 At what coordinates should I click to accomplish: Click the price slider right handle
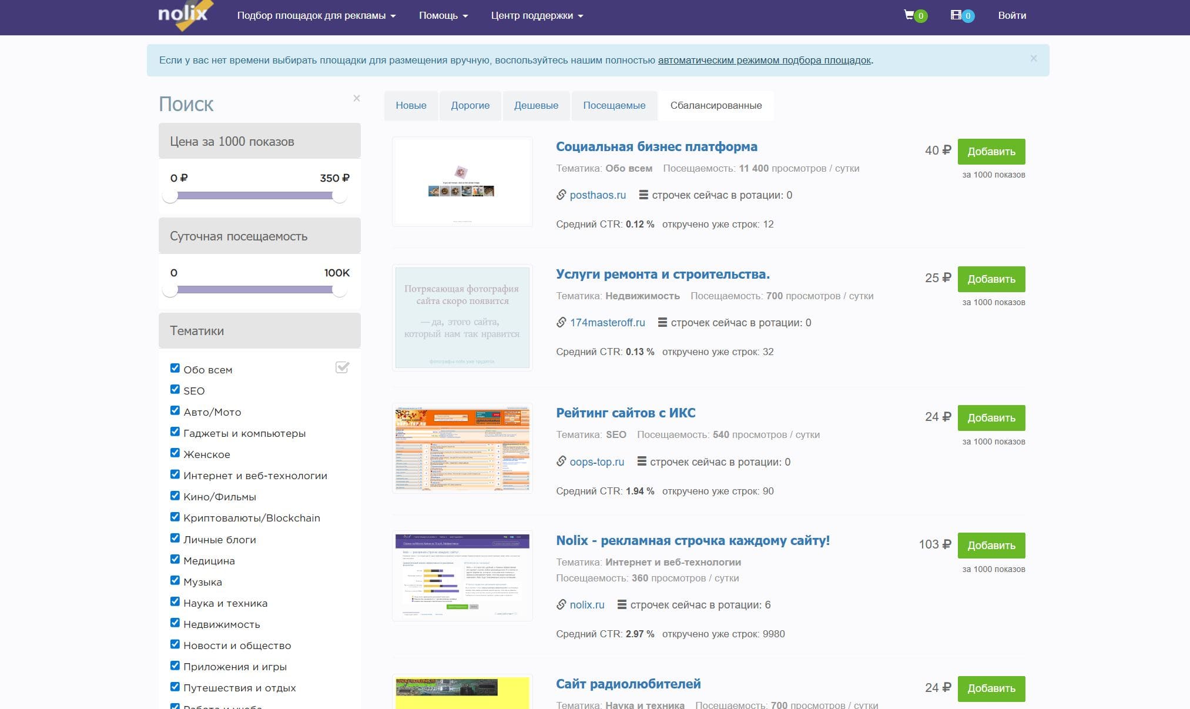pos(339,196)
